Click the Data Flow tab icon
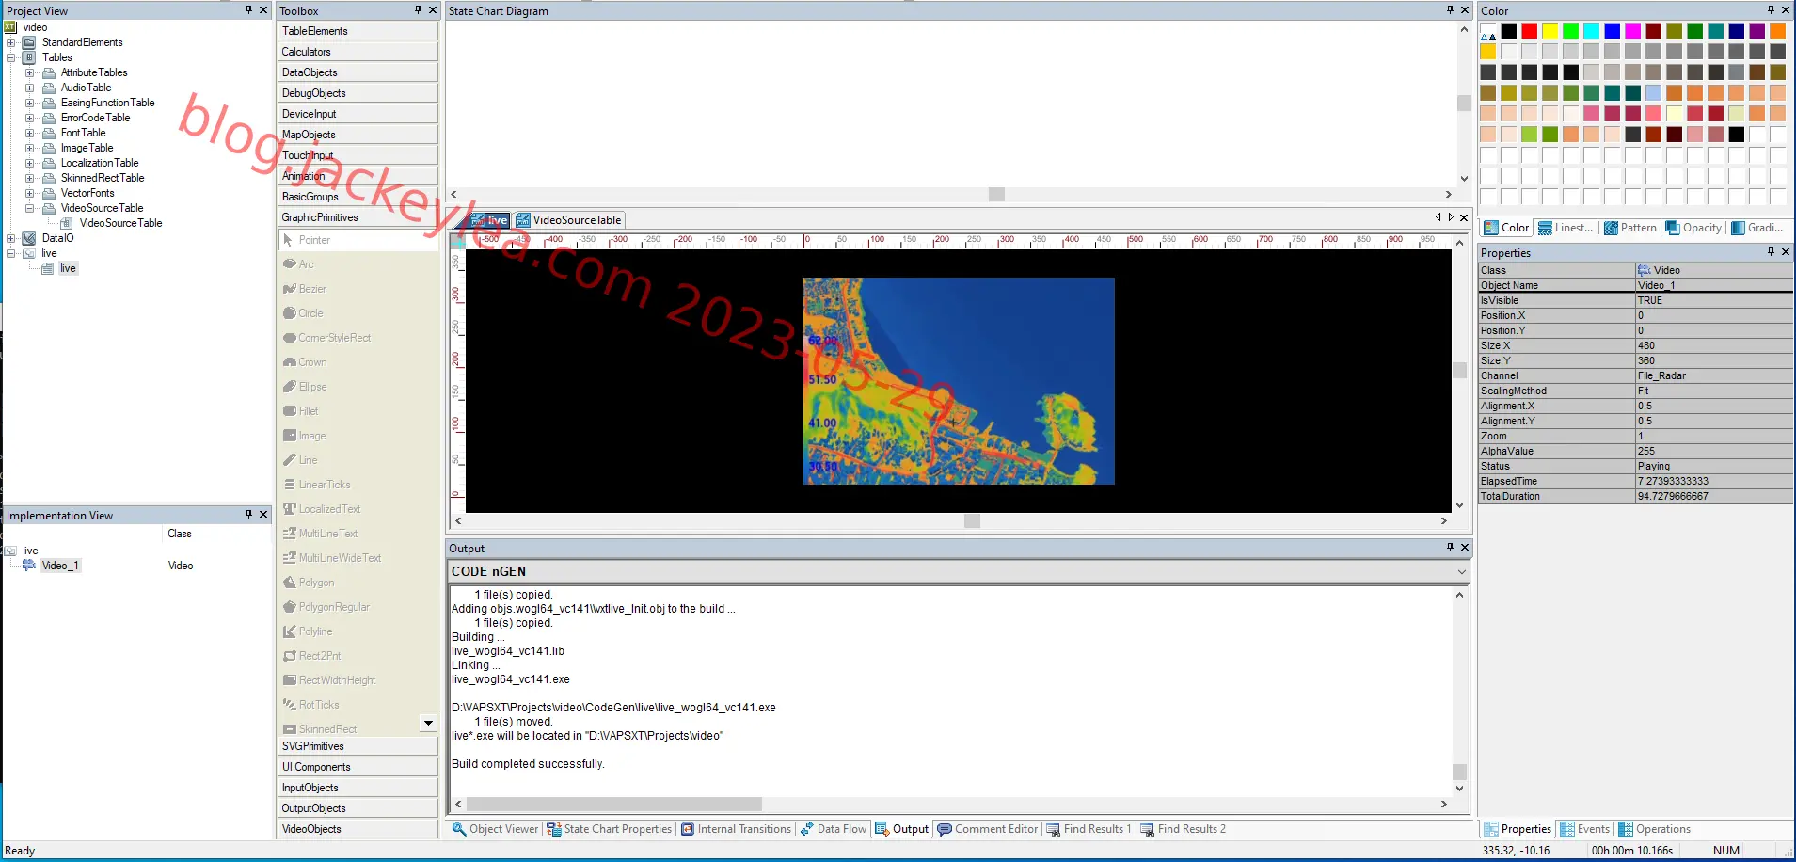Screen dimensions: 1796x862 [x=807, y=829]
